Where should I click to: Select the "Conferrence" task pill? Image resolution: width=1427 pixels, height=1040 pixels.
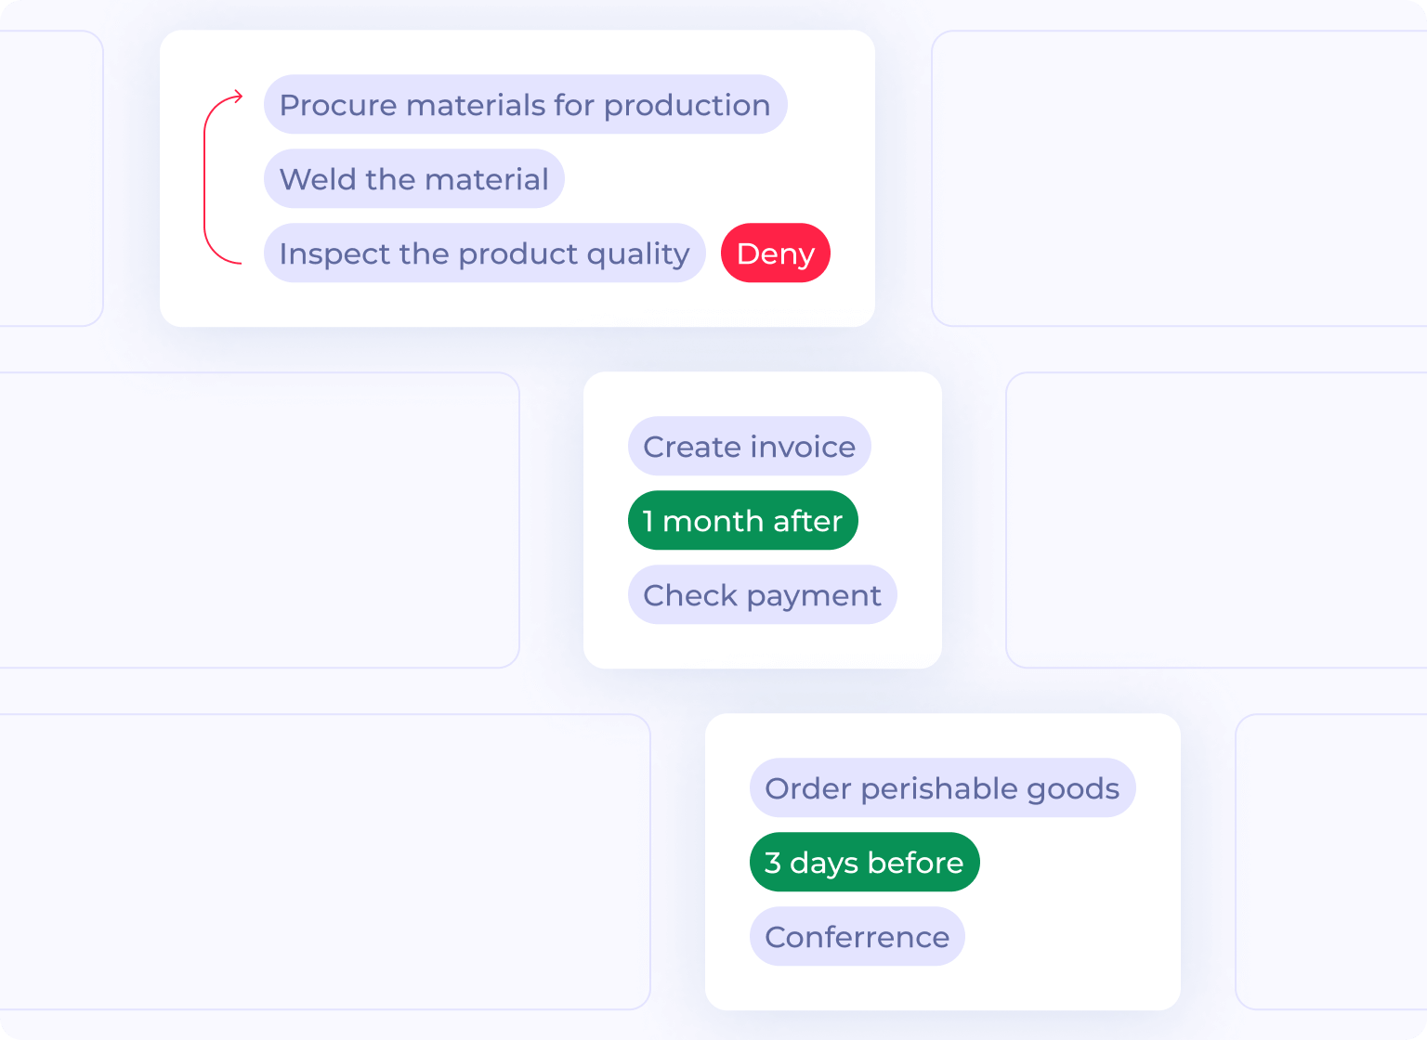(857, 937)
